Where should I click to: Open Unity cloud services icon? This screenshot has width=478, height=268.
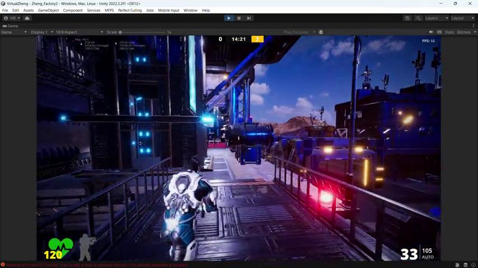(27, 18)
